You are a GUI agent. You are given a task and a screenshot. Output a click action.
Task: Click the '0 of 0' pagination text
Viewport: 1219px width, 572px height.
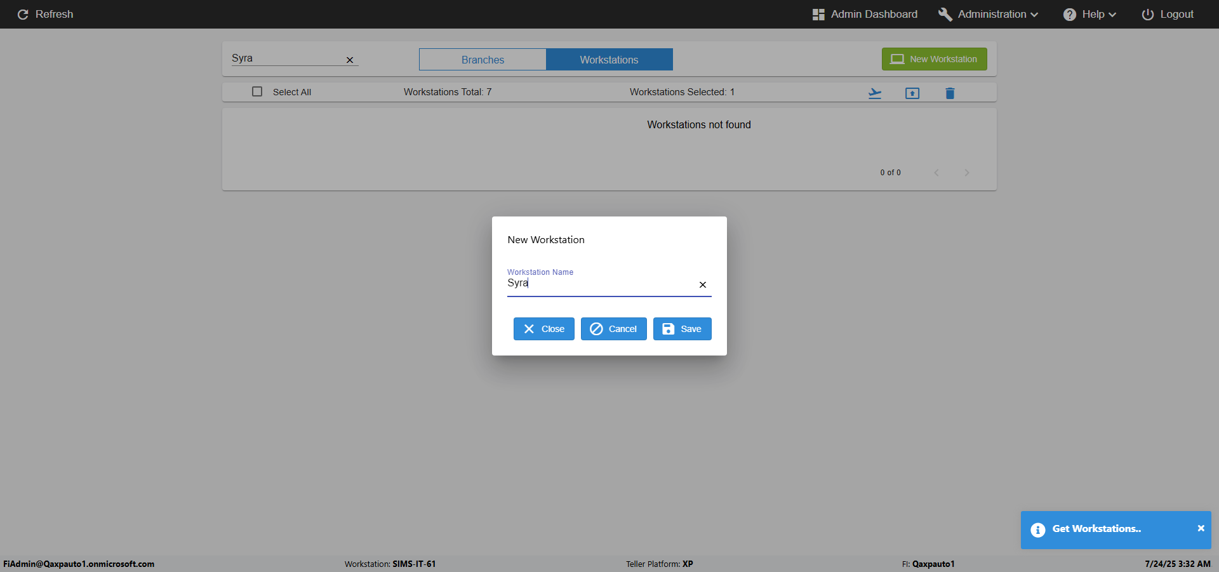click(x=890, y=173)
